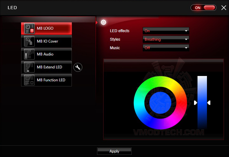Click the left brightness slider arrow
Viewport: 229px width, 157px height.
tap(196, 103)
